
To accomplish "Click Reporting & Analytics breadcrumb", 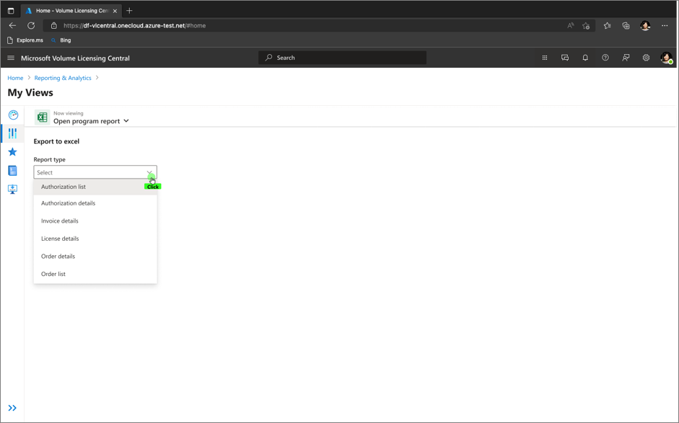I will point(63,78).
